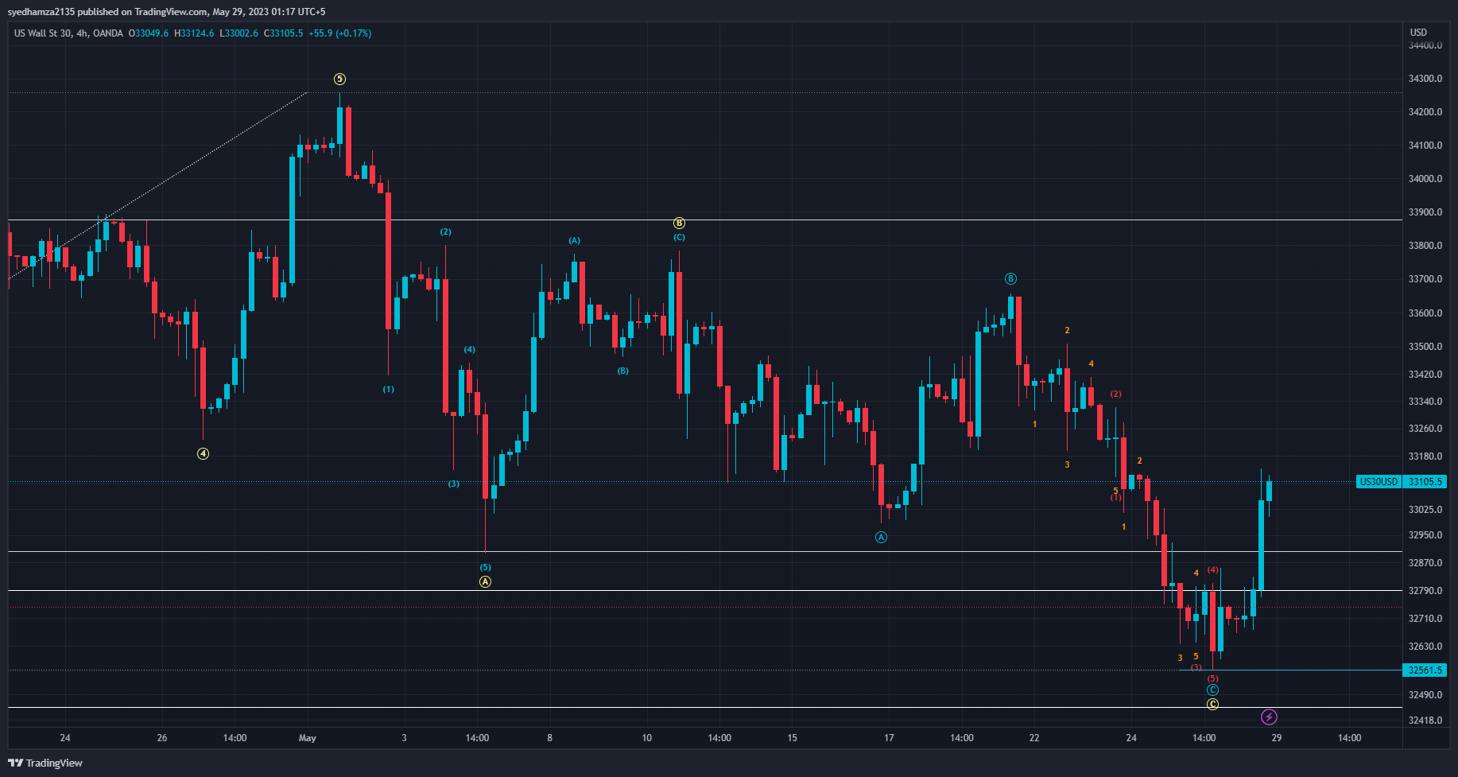The width and height of the screenshot is (1458, 777).
Task: Click the blue (2) wave label
Action: (x=445, y=231)
